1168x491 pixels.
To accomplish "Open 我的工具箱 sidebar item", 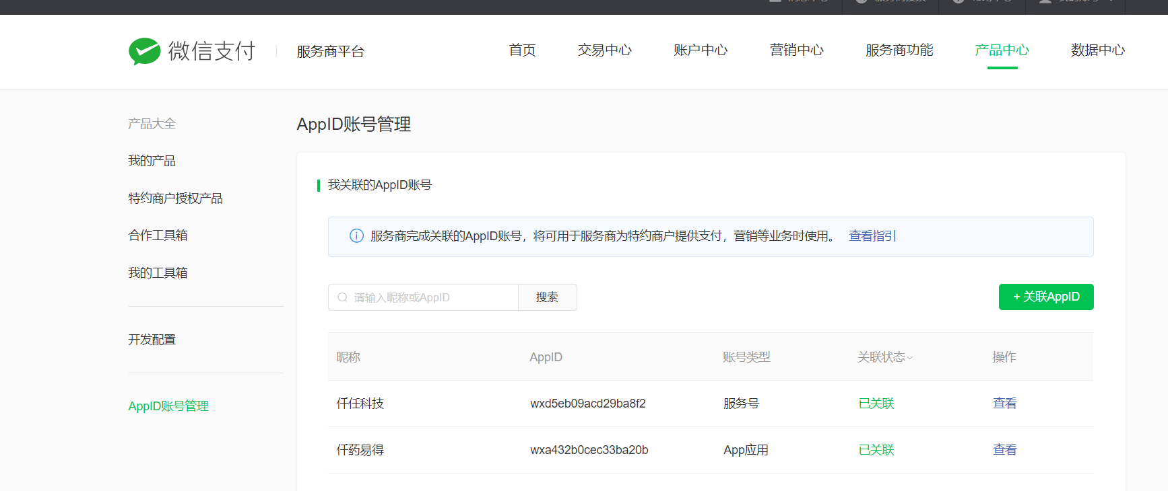I will point(158,273).
